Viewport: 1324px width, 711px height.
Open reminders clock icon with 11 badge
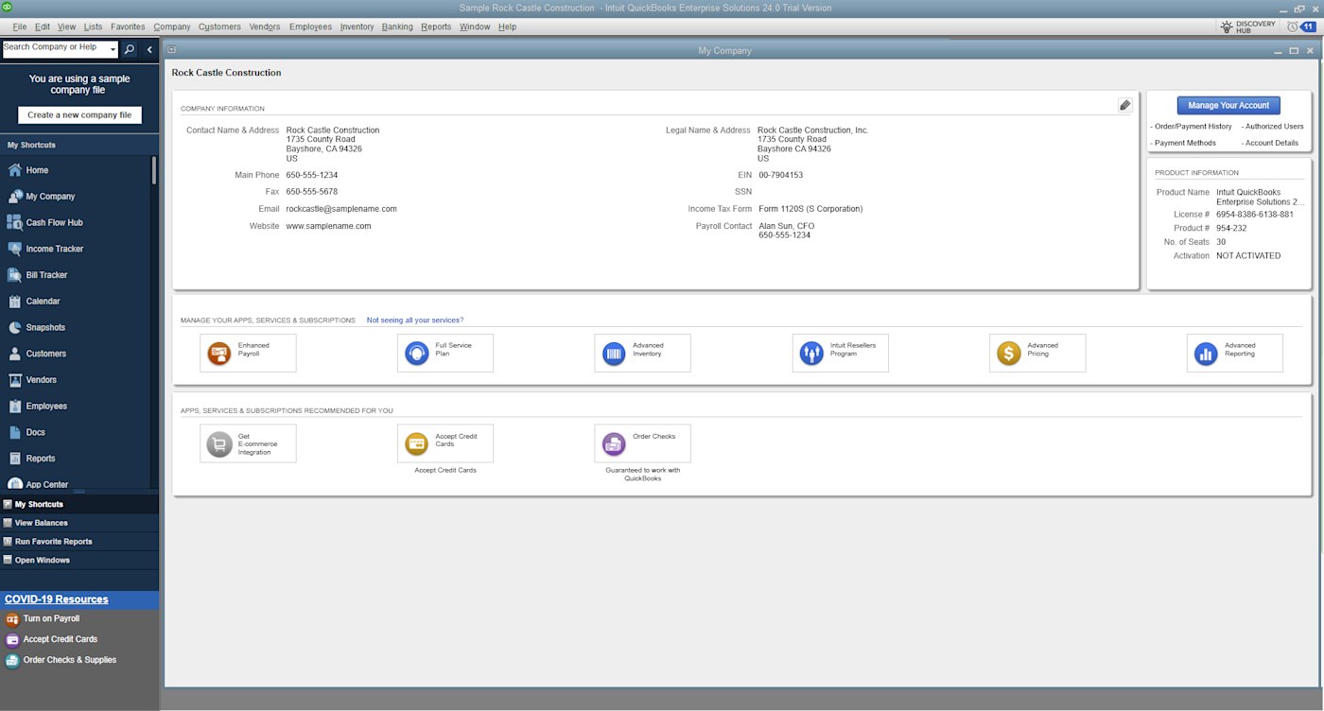[1300, 26]
